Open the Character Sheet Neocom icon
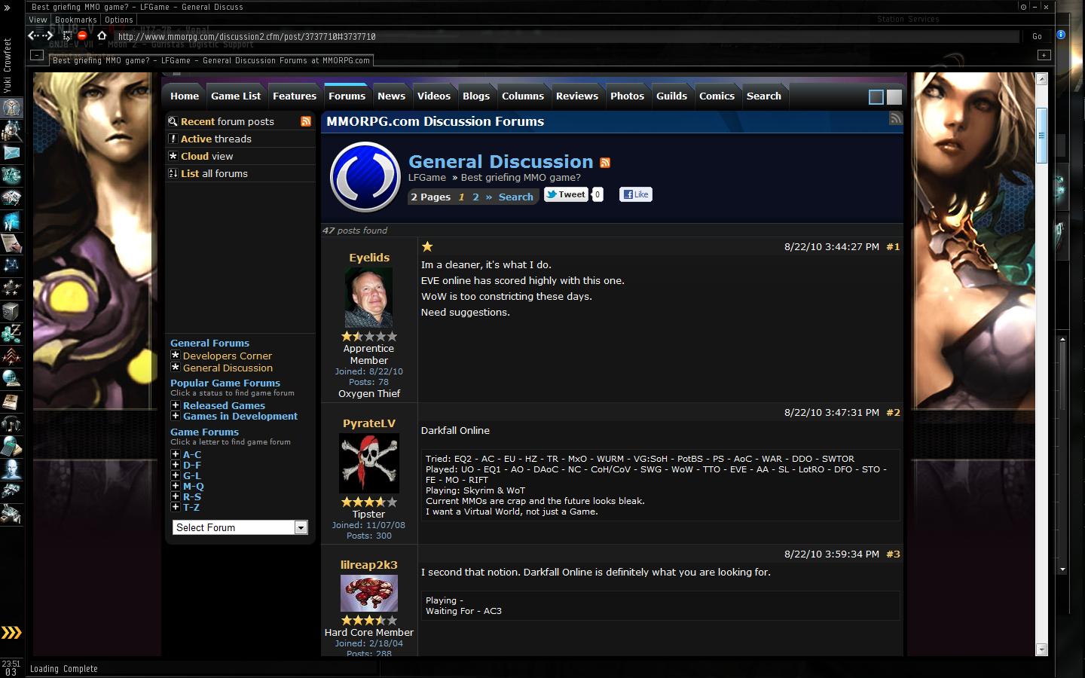 pos(12,108)
